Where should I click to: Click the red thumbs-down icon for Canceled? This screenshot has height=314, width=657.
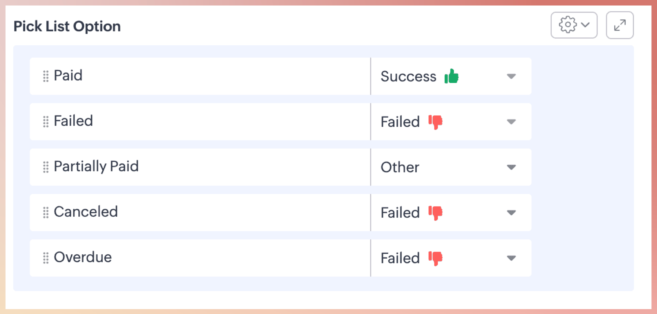435,213
